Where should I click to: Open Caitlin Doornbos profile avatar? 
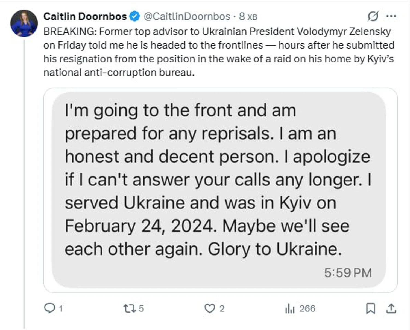[24, 23]
